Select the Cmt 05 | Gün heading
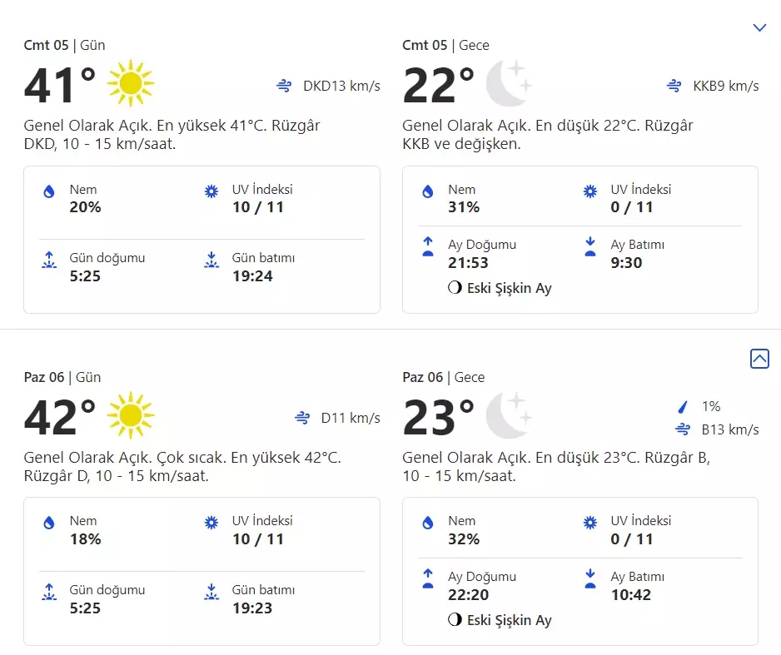The height and width of the screenshot is (655, 781). pos(64,45)
